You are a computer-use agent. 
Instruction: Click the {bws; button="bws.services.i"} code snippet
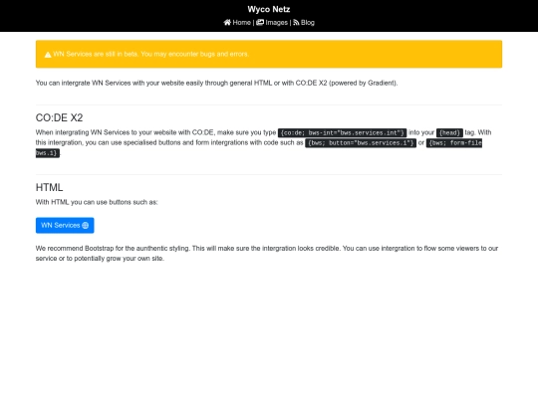[361, 143]
